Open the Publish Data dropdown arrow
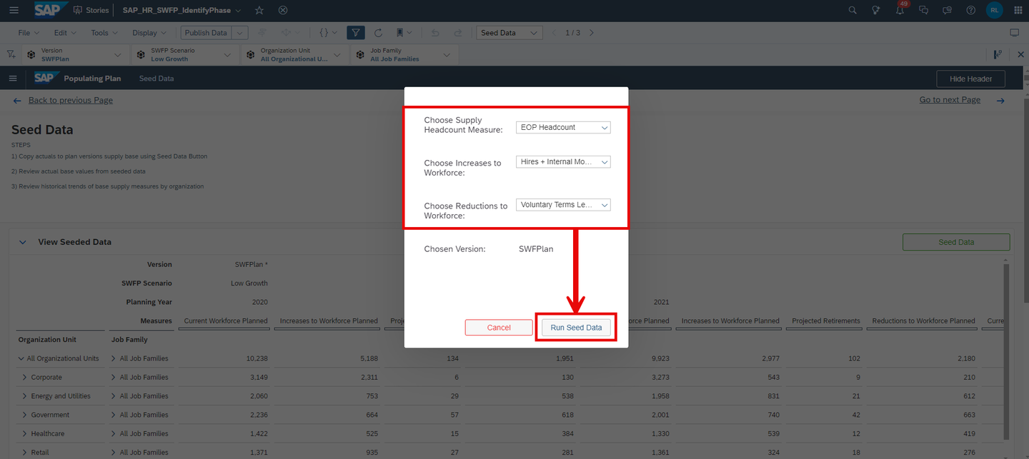 tap(240, 33)
